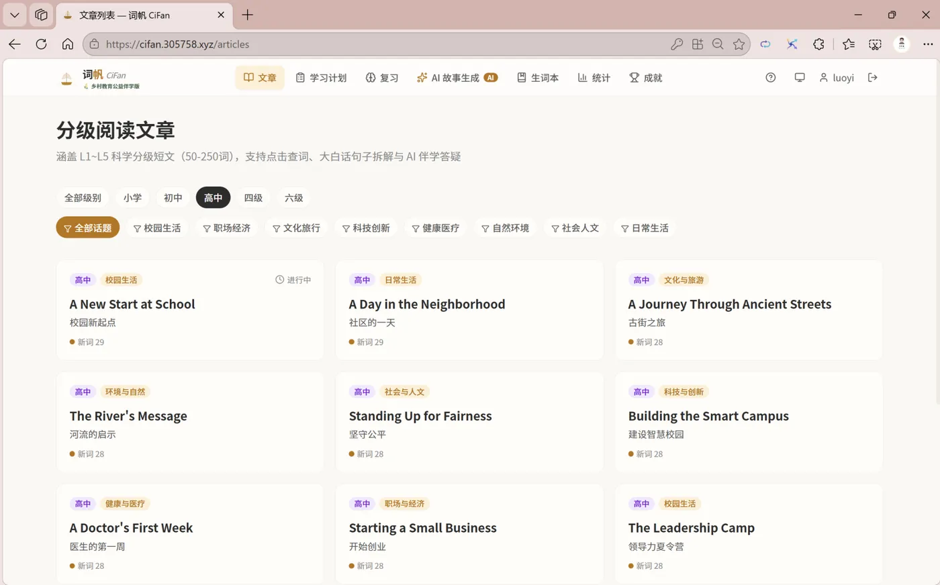Open the article A Journey Through Ancient Streets
Viewport: 940px width, 585px height.
749,310
